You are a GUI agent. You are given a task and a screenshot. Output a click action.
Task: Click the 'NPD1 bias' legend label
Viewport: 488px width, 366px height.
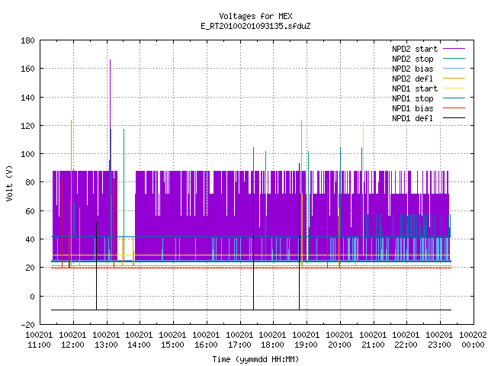tap(413, 108)
